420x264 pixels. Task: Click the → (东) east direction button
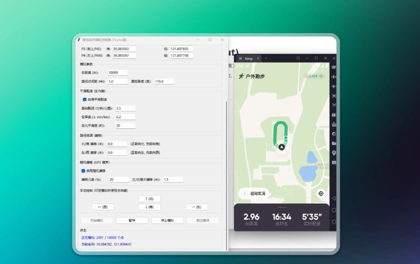pyautogui.click(x=196, y=207)
